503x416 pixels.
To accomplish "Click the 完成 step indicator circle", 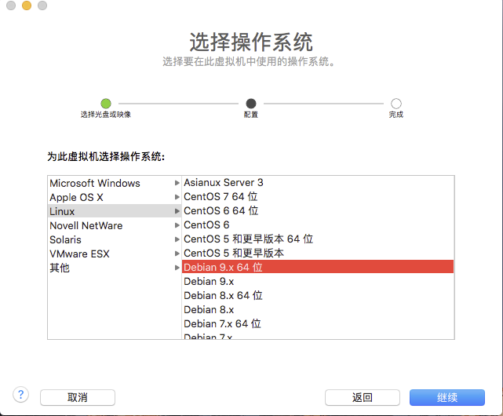I will click(x=396, y=104).
